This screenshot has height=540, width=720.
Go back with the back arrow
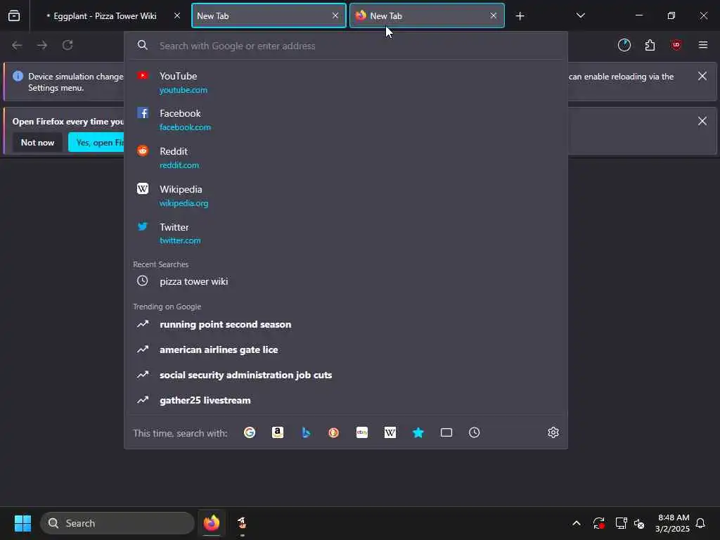click(x=17, y=45)
